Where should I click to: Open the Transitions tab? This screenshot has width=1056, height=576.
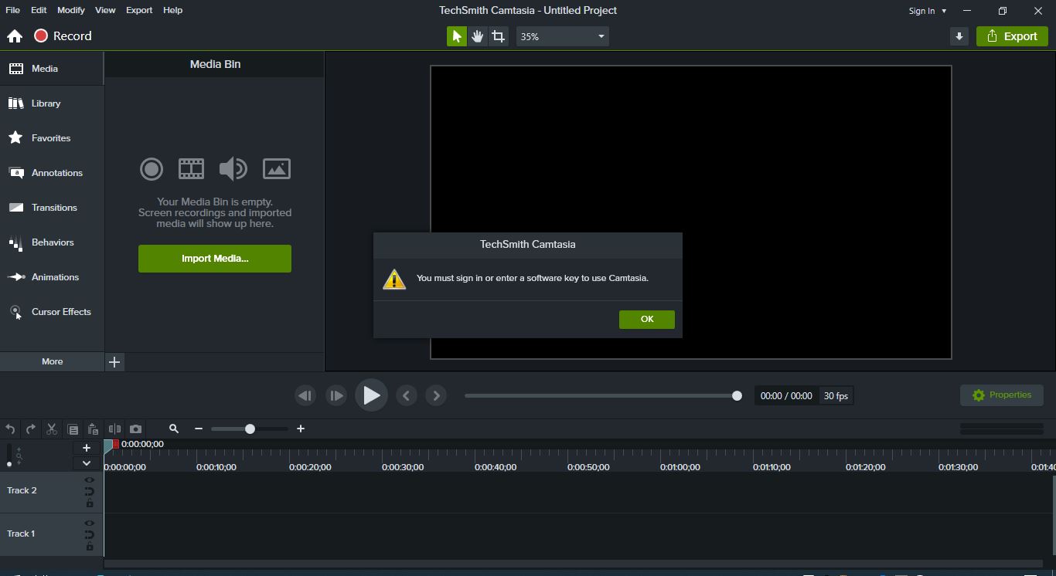(52, 208)
